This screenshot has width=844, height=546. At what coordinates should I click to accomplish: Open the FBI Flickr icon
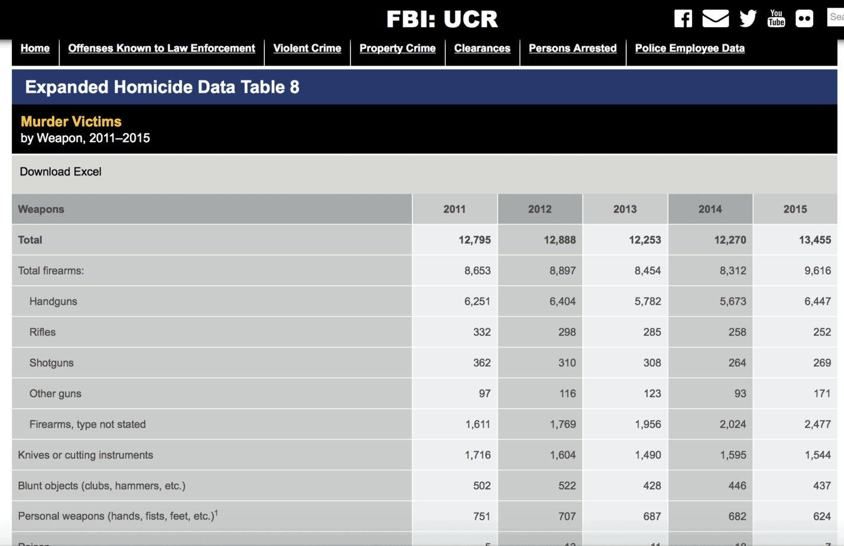tap(804, 18)
